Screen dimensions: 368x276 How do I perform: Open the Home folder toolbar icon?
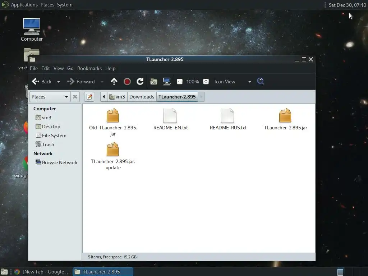pos(154,82)
